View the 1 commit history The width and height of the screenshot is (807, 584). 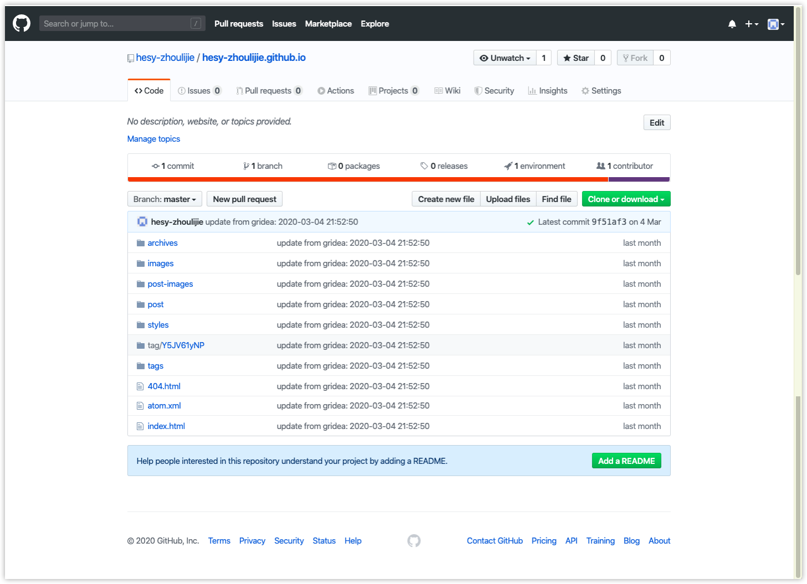(x=173, y=166)
